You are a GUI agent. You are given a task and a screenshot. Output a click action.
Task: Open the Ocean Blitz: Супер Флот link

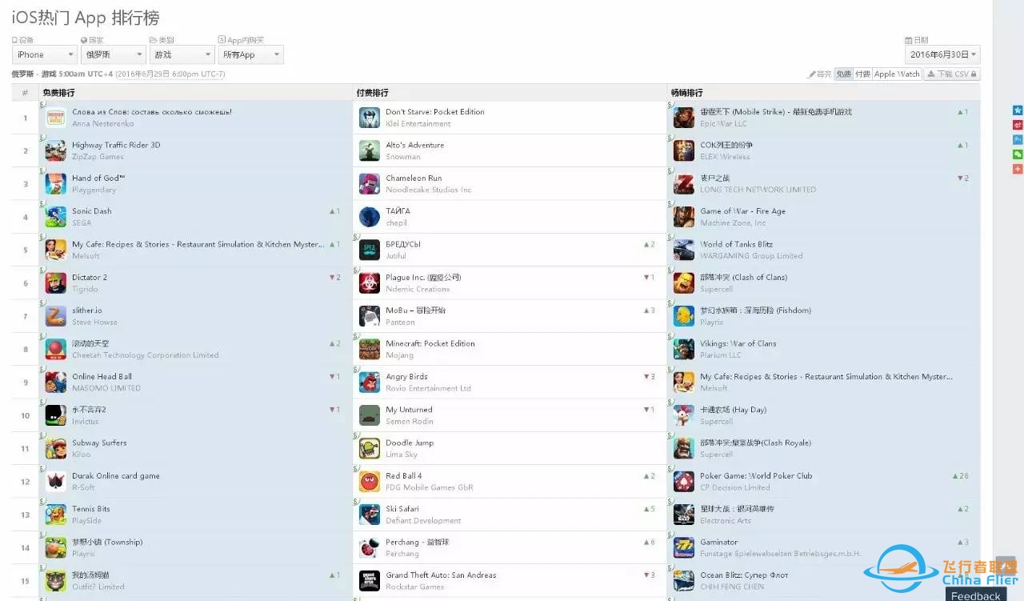click(x=744, y=575)
